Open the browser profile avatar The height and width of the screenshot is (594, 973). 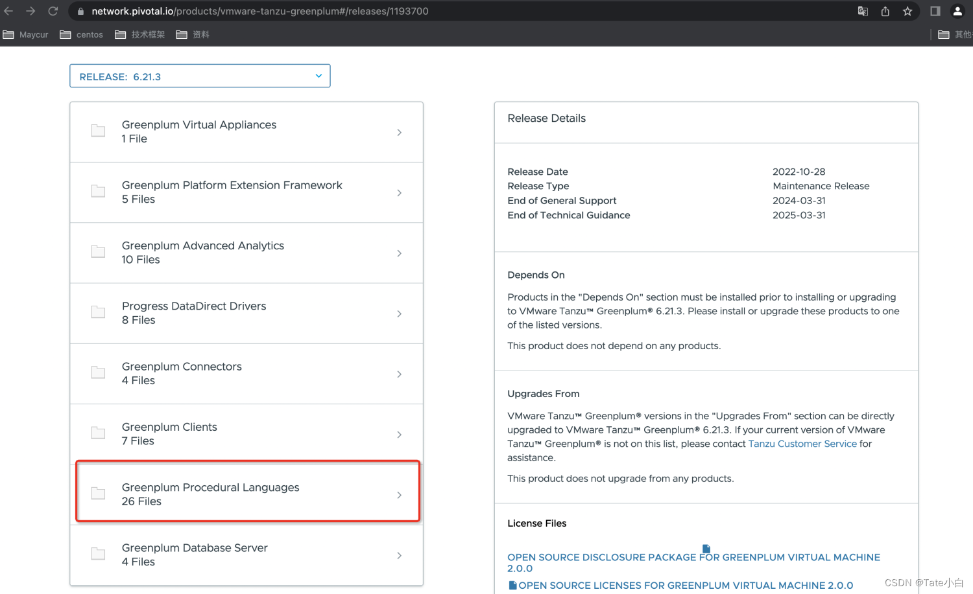pyautogui.click(x=957, y=11)
